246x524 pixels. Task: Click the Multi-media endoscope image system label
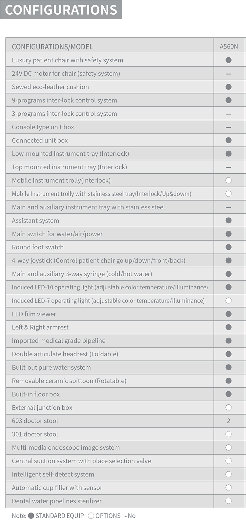[x=66, y=448]
